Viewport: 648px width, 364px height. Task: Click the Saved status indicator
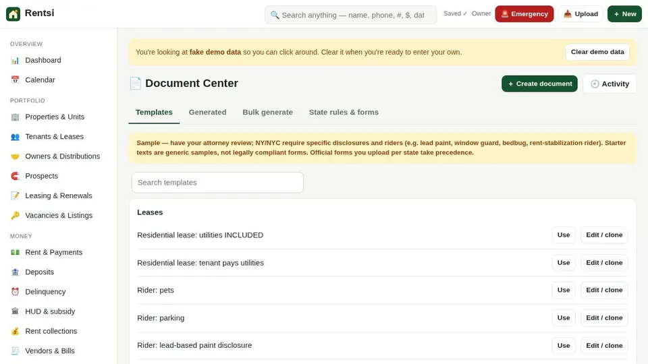(455, 13)
